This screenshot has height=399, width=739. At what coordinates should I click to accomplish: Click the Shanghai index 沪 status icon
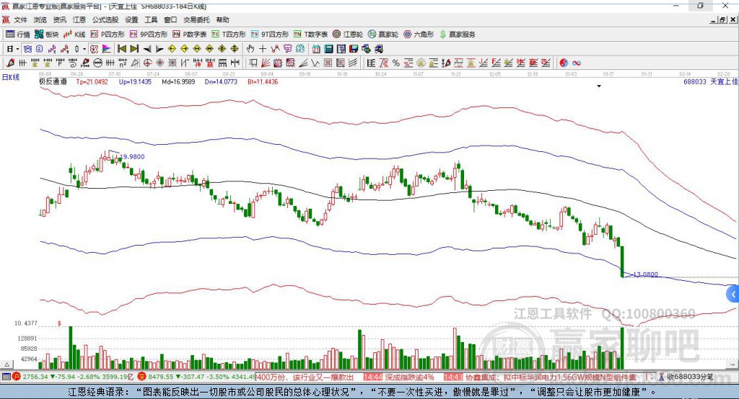click(x=17, y=377)
